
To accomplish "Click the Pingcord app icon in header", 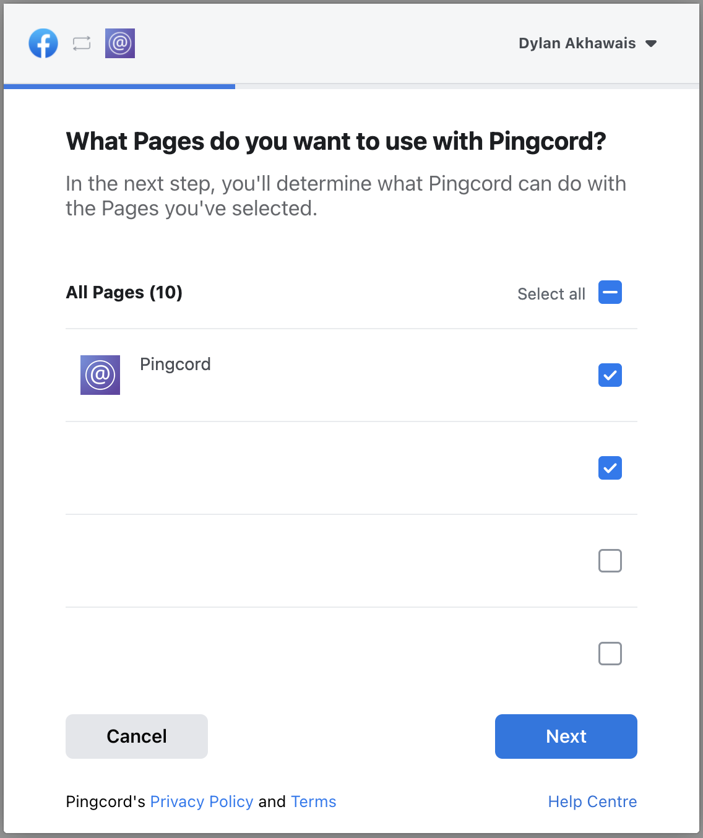I will click(120, 43).
